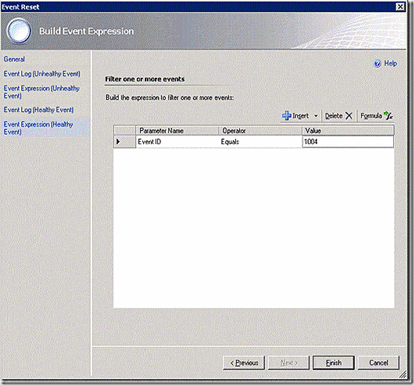The height and width of the screenshot is (385, 414).
Task: Open the Help link
Action: point(390,64)
